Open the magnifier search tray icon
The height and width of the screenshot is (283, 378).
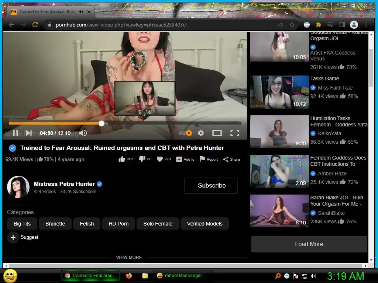278,276
